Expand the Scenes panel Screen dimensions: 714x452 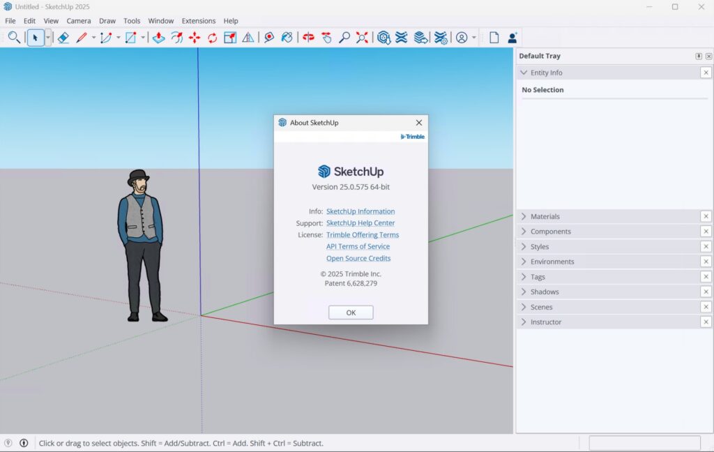(x=524, y=307)
